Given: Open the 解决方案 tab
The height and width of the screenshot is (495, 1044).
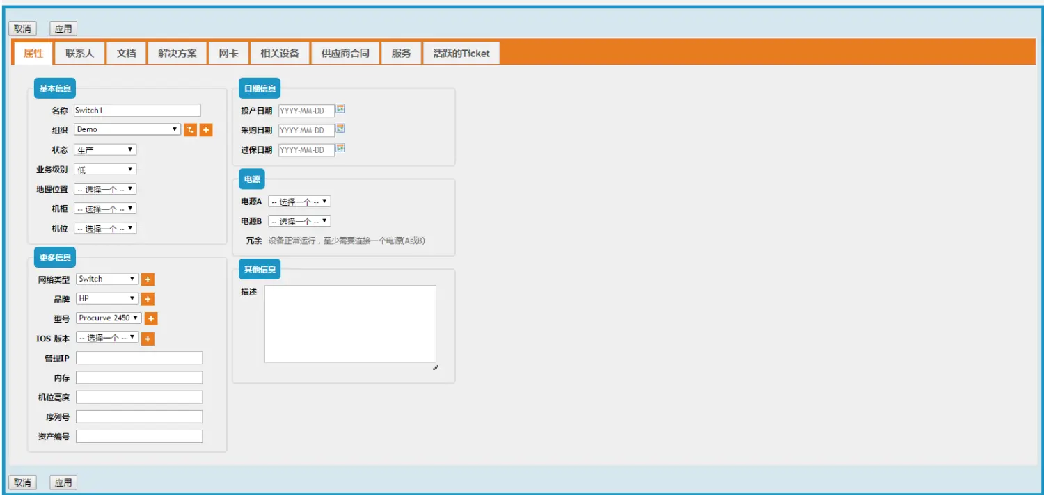Looking at the screenshot, I should pyautogui.click(x=177, y=53).
